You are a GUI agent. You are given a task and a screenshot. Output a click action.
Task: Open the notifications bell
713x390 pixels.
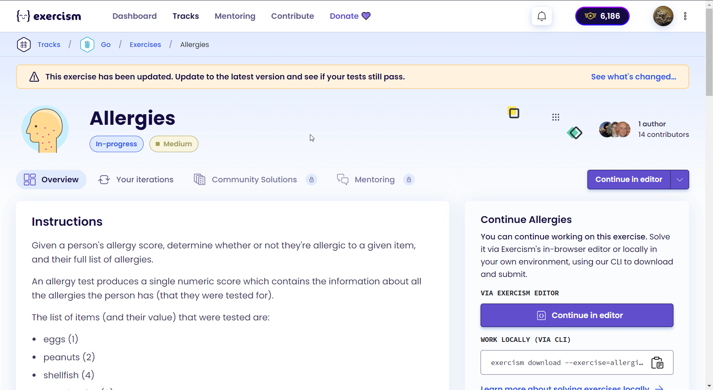pos(542,16)
